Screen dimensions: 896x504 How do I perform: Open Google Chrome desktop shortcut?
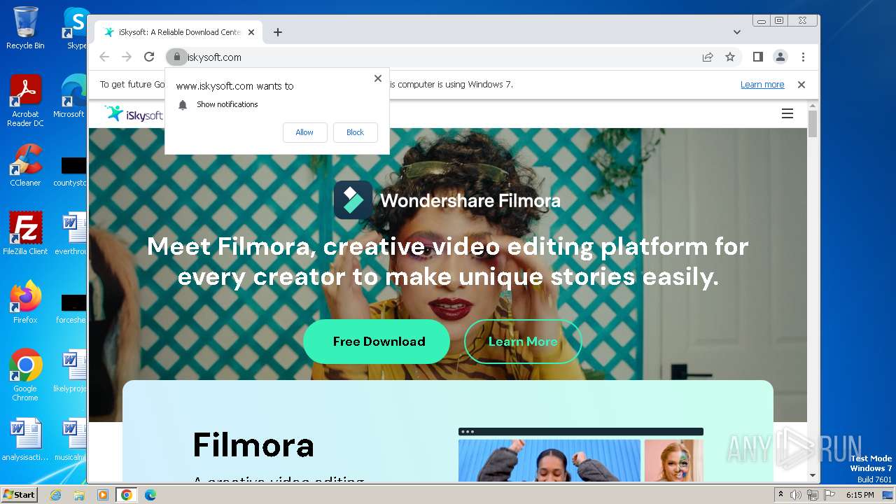25,375
